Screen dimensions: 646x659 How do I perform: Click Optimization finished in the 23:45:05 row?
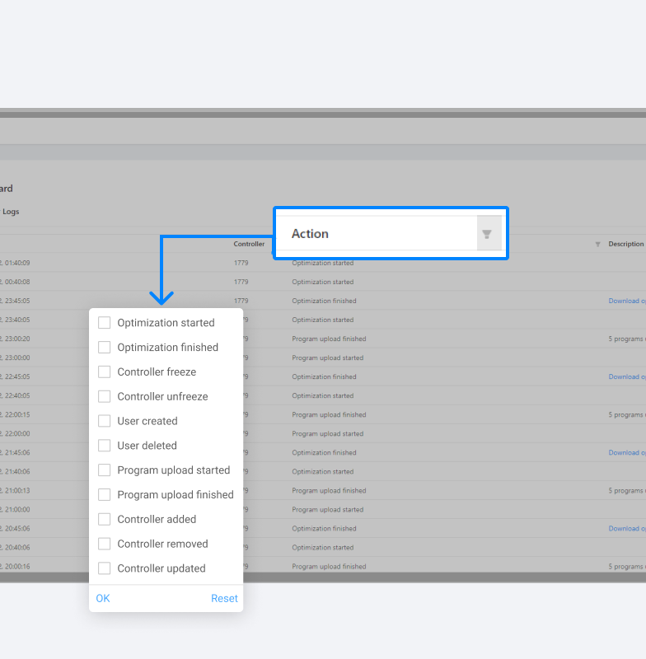click(324, 301)
